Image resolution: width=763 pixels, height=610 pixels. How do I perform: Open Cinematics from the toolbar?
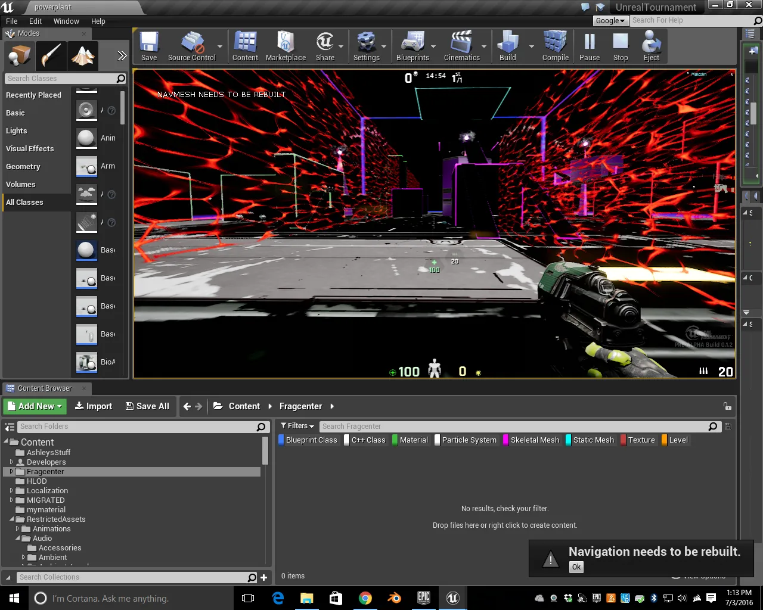point(461,46)
